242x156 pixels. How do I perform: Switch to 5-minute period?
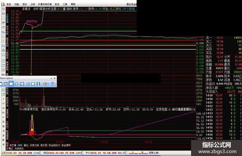coord(3,99)
